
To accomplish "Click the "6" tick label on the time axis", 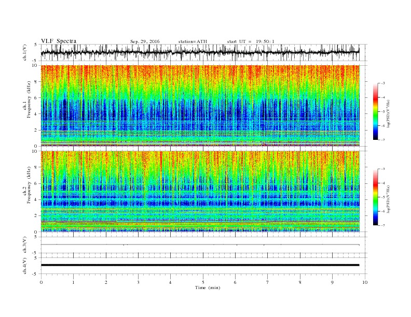I will [235, 282].
